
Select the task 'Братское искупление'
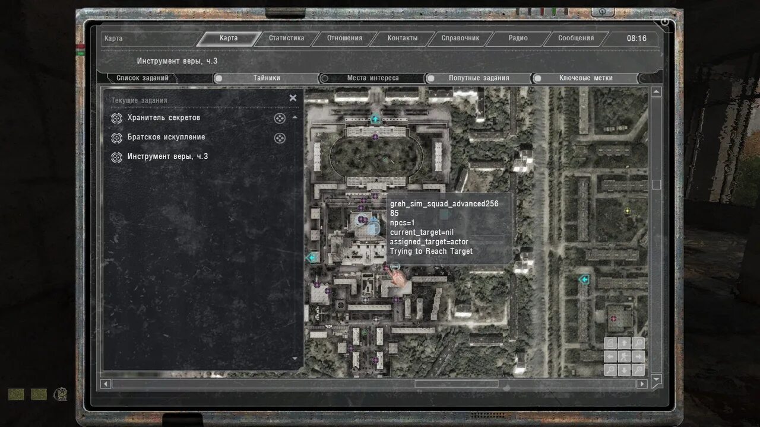click(166, 138)
